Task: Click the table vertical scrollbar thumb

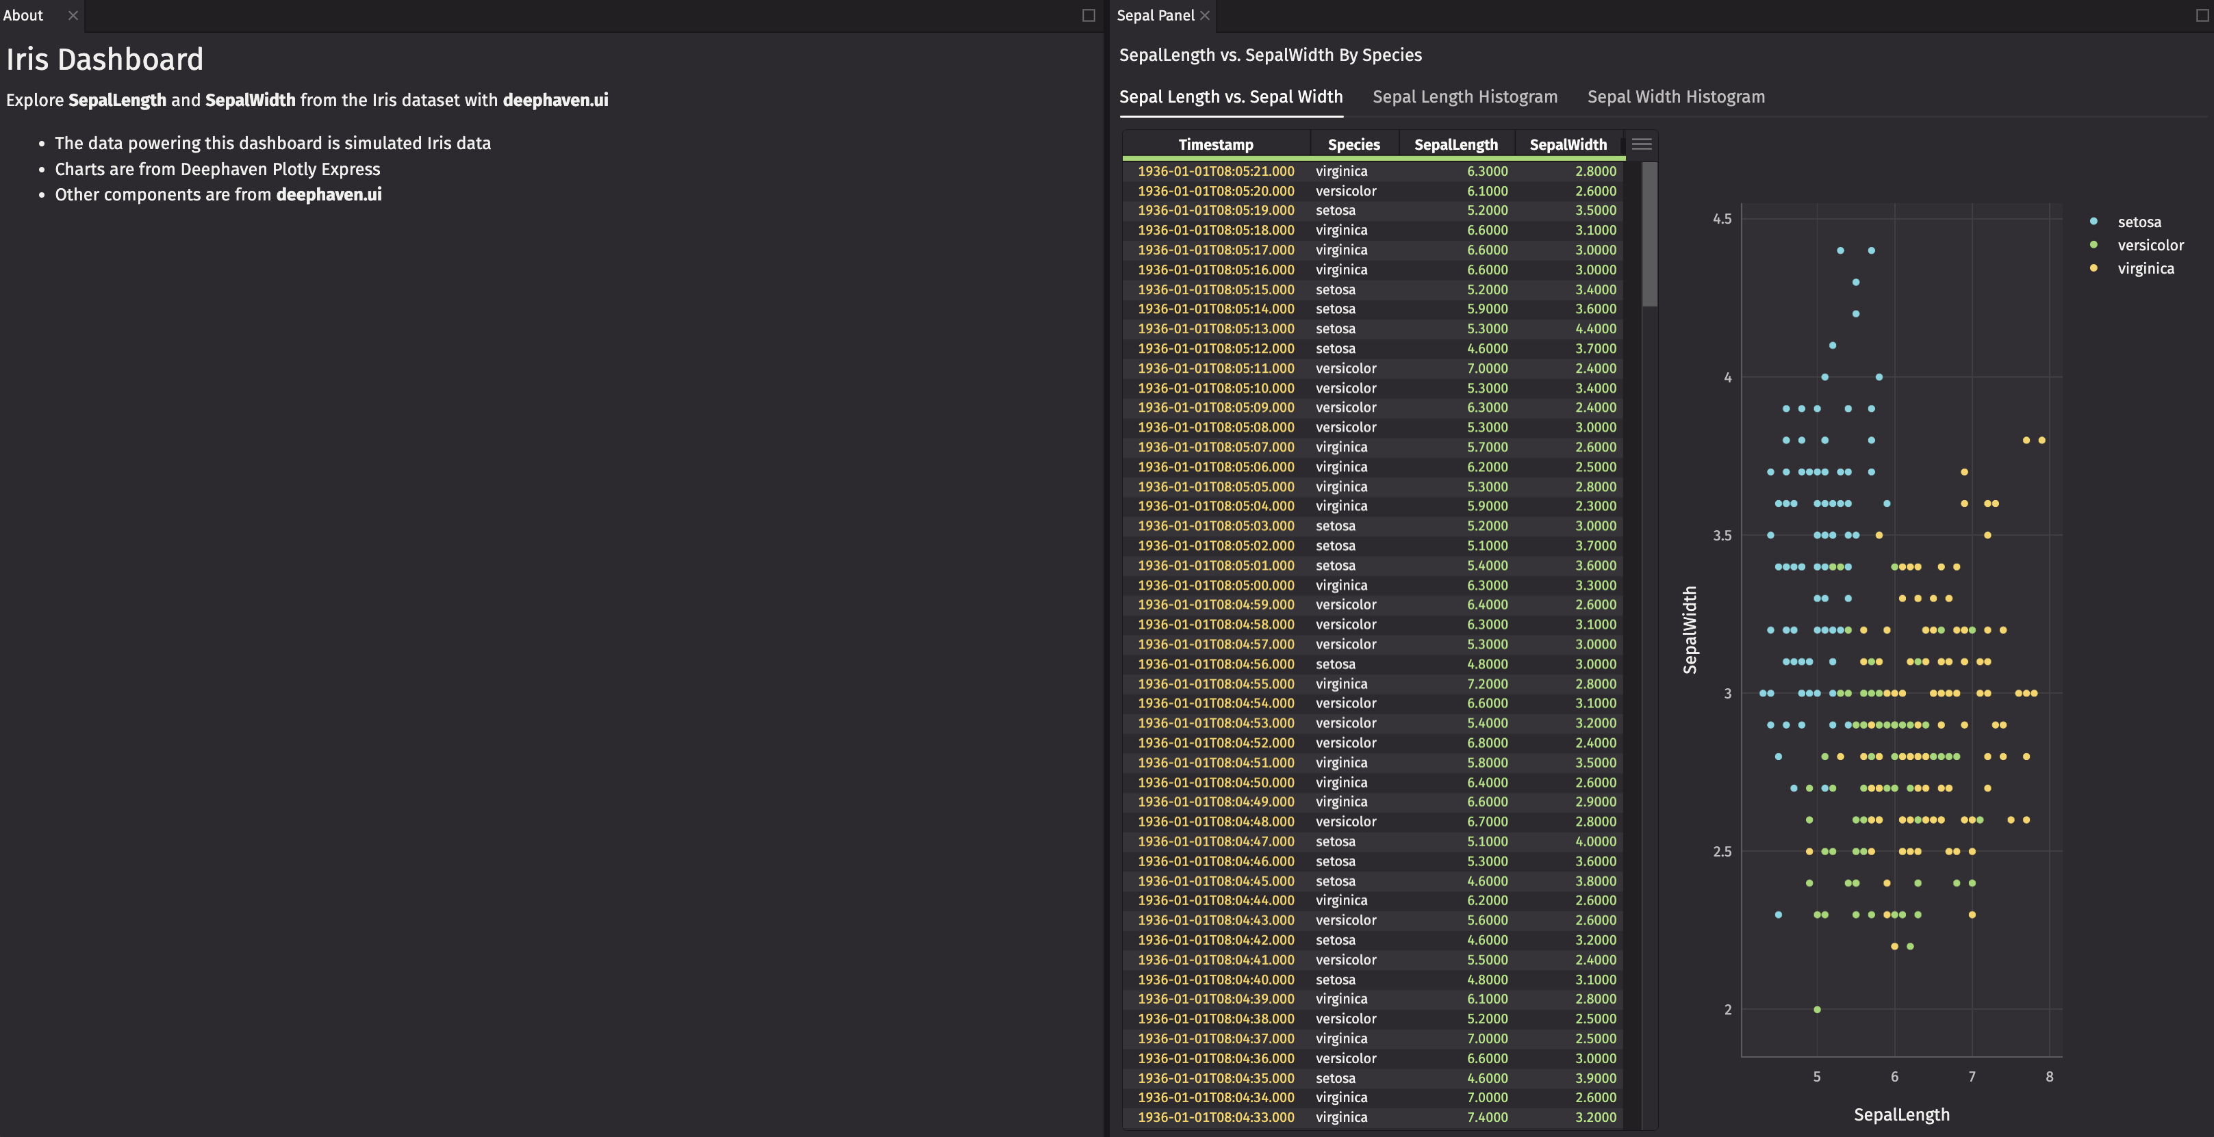Action: (1649, 233)
